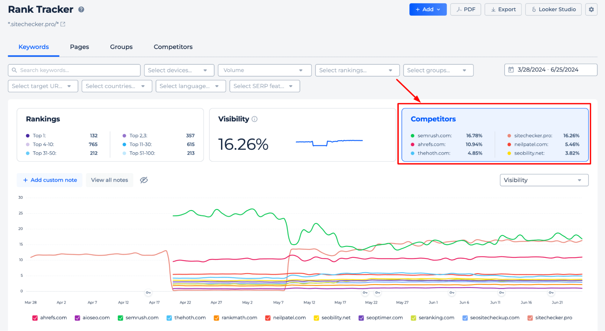Uncheck sitechecker.pro in chart legend
This screenshot has height=331, width=605.
pyautogui.click(x=530, y=318)
